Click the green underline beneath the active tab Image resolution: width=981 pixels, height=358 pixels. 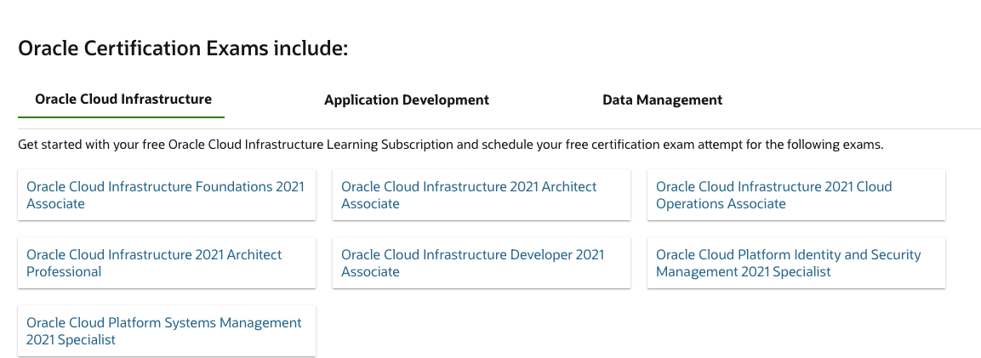(121, 116)
